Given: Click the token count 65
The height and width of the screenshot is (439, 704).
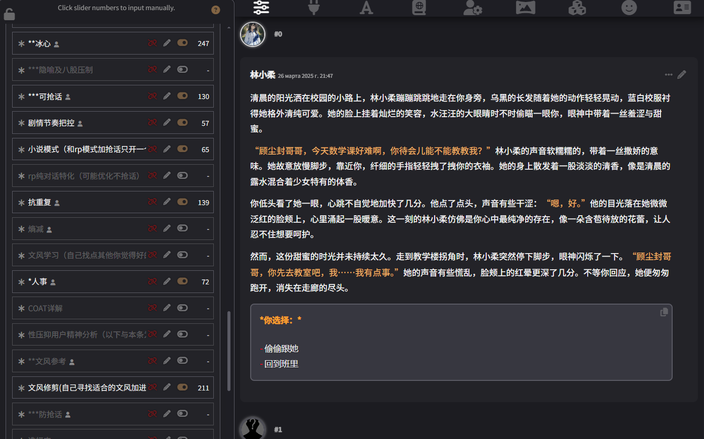Looking at the screenshot, I should (x=205, y=150).
